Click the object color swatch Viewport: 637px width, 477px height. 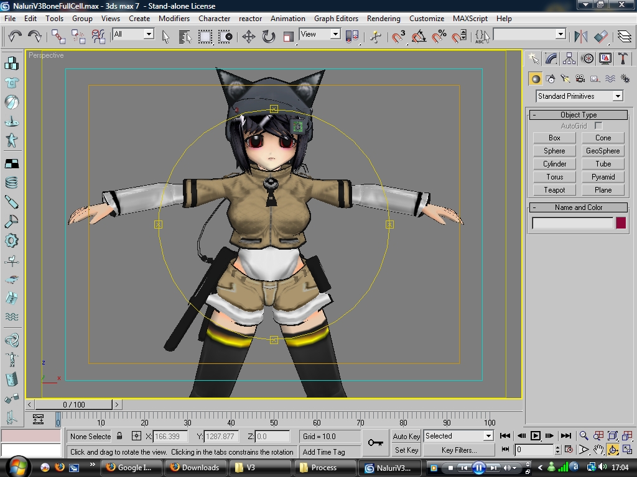coord(620,223)
